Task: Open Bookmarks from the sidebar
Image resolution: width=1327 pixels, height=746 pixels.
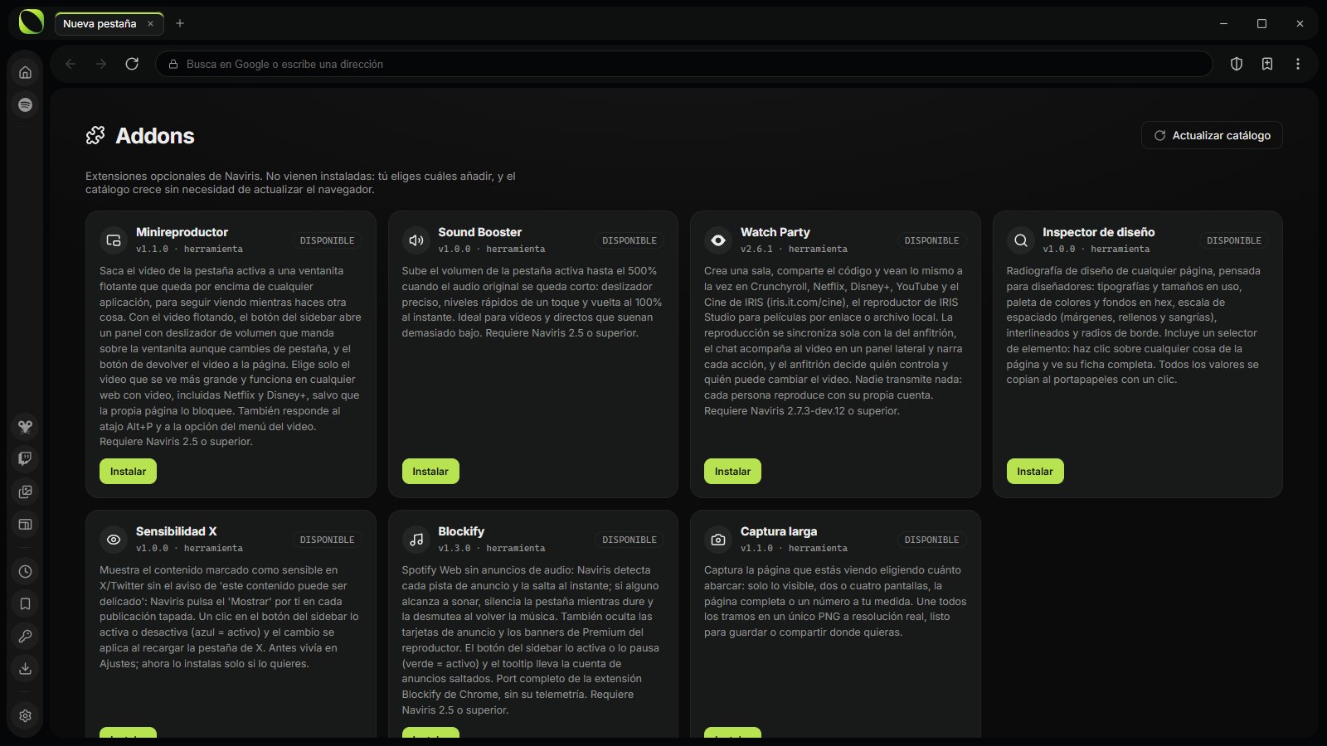Action: click(x=25, y=603)
